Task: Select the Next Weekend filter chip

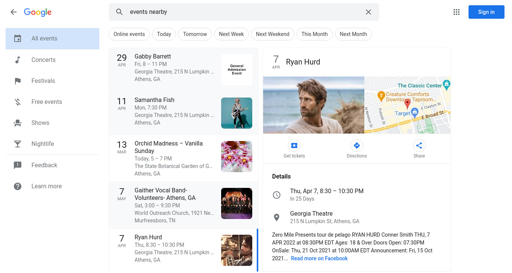Action: point(272,34)
